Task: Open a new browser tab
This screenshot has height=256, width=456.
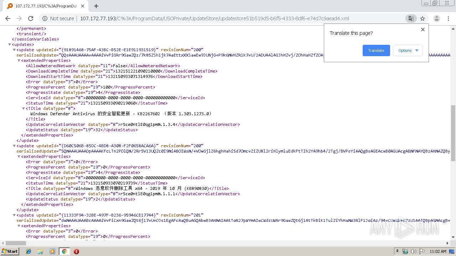Action: coord(96,6)
